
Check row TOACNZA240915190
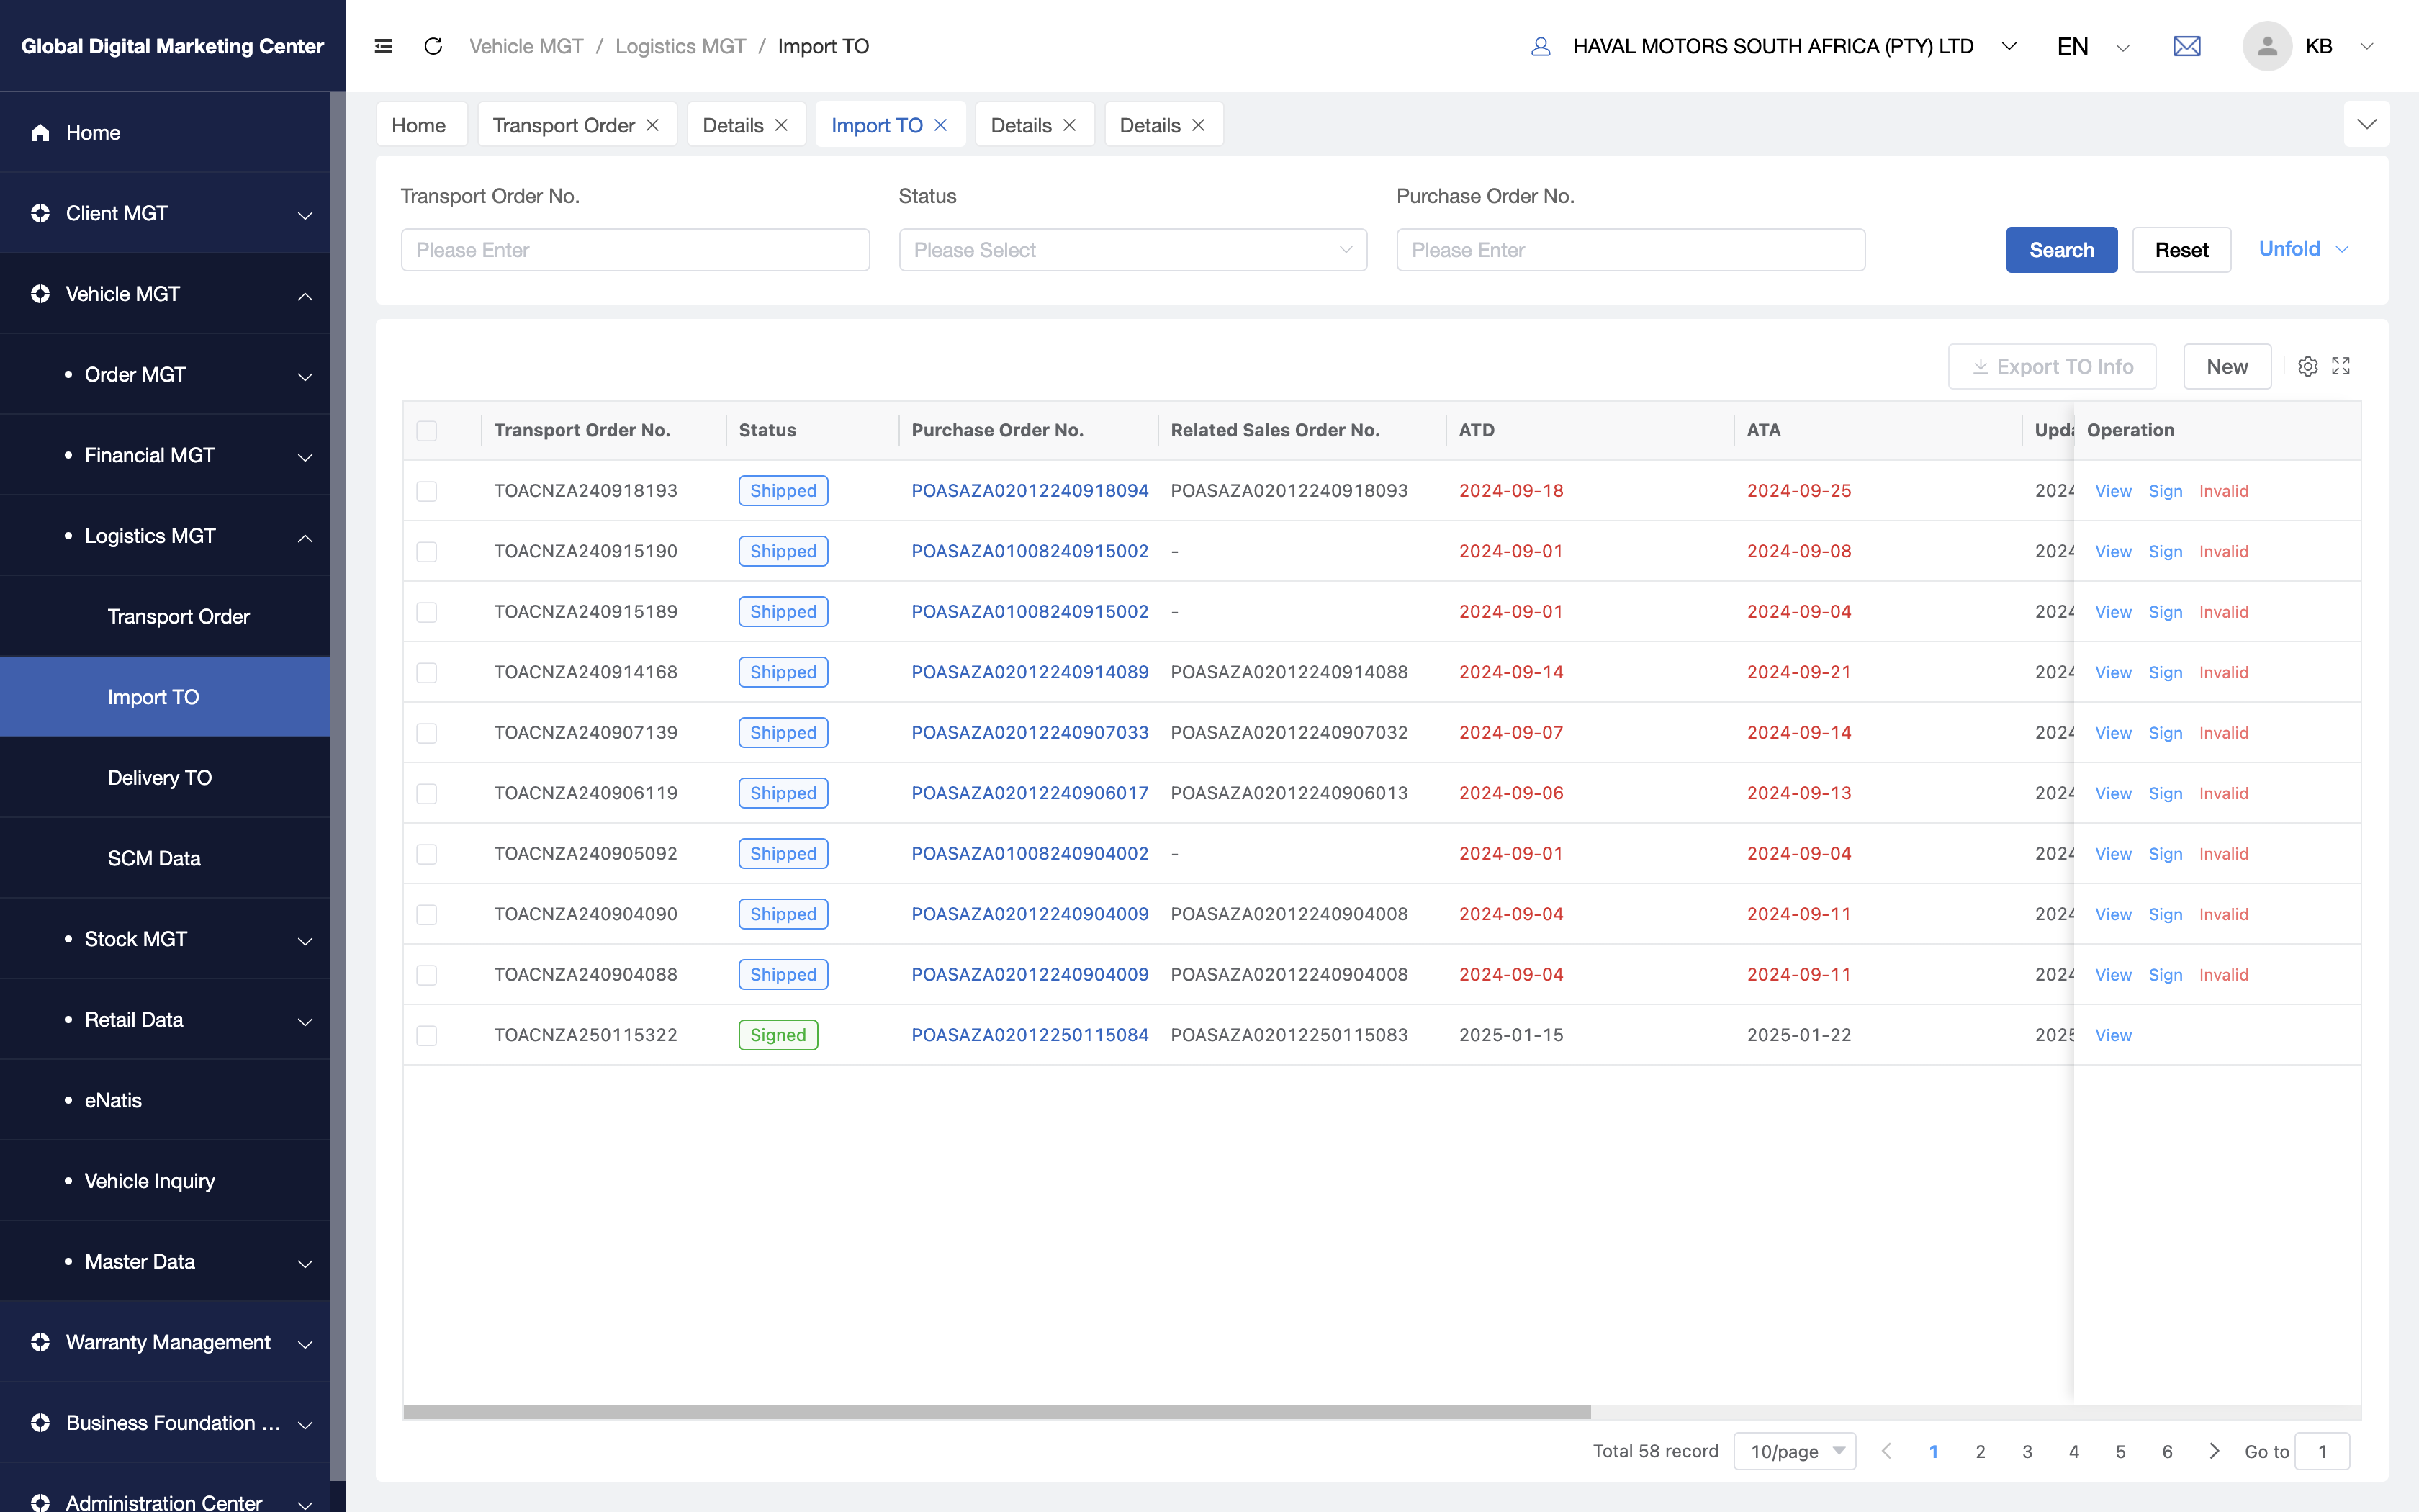(x=427, y=551)
